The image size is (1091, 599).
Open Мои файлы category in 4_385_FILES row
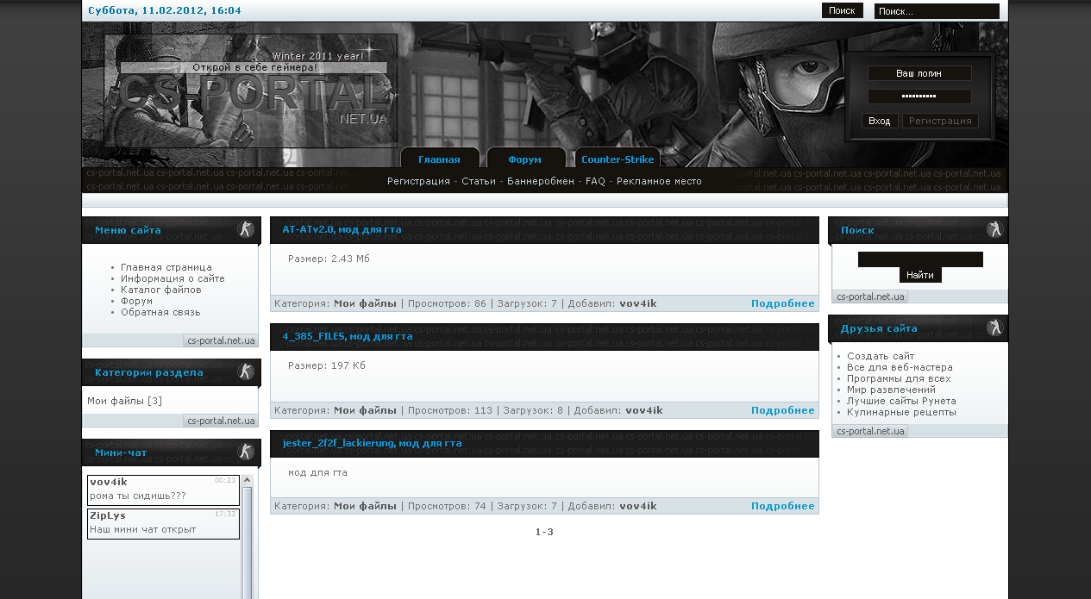365,410
